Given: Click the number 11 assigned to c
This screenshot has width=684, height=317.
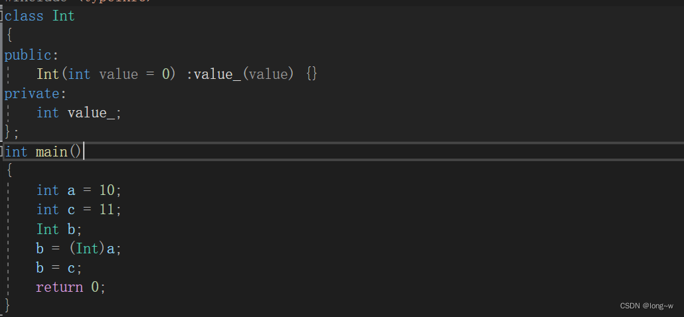Looking at the screenshot, I should pyautogui.click(x=107, y=210).
